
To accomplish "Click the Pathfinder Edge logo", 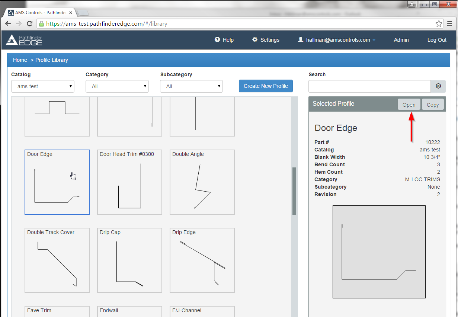I will coord(24,40).
